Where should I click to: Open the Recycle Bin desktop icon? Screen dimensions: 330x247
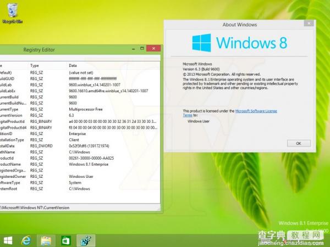click(x=12, y=13)
